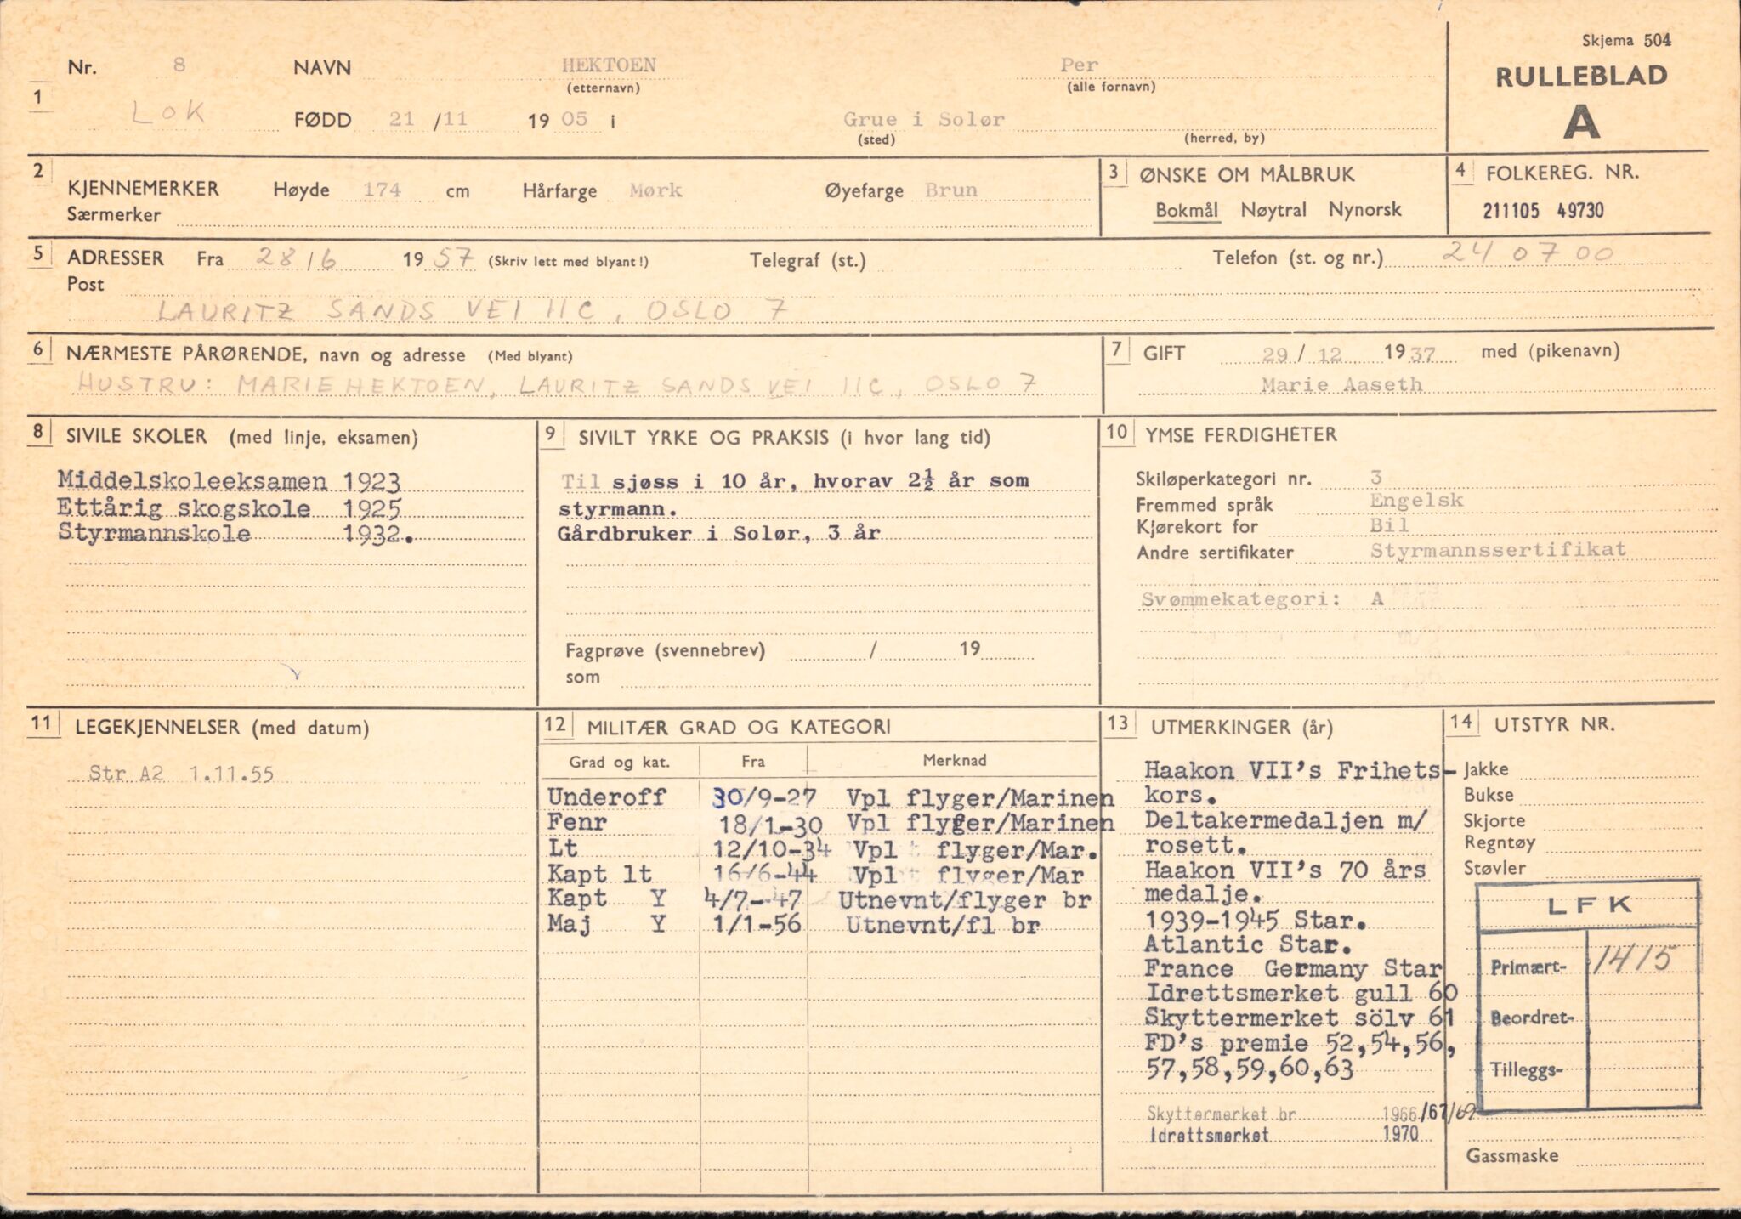Click Skyttermerket sölv 61

[1300, 1018]
